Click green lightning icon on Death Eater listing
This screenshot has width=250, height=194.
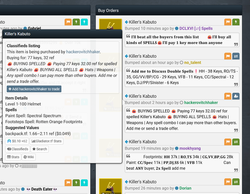(76, 183)
